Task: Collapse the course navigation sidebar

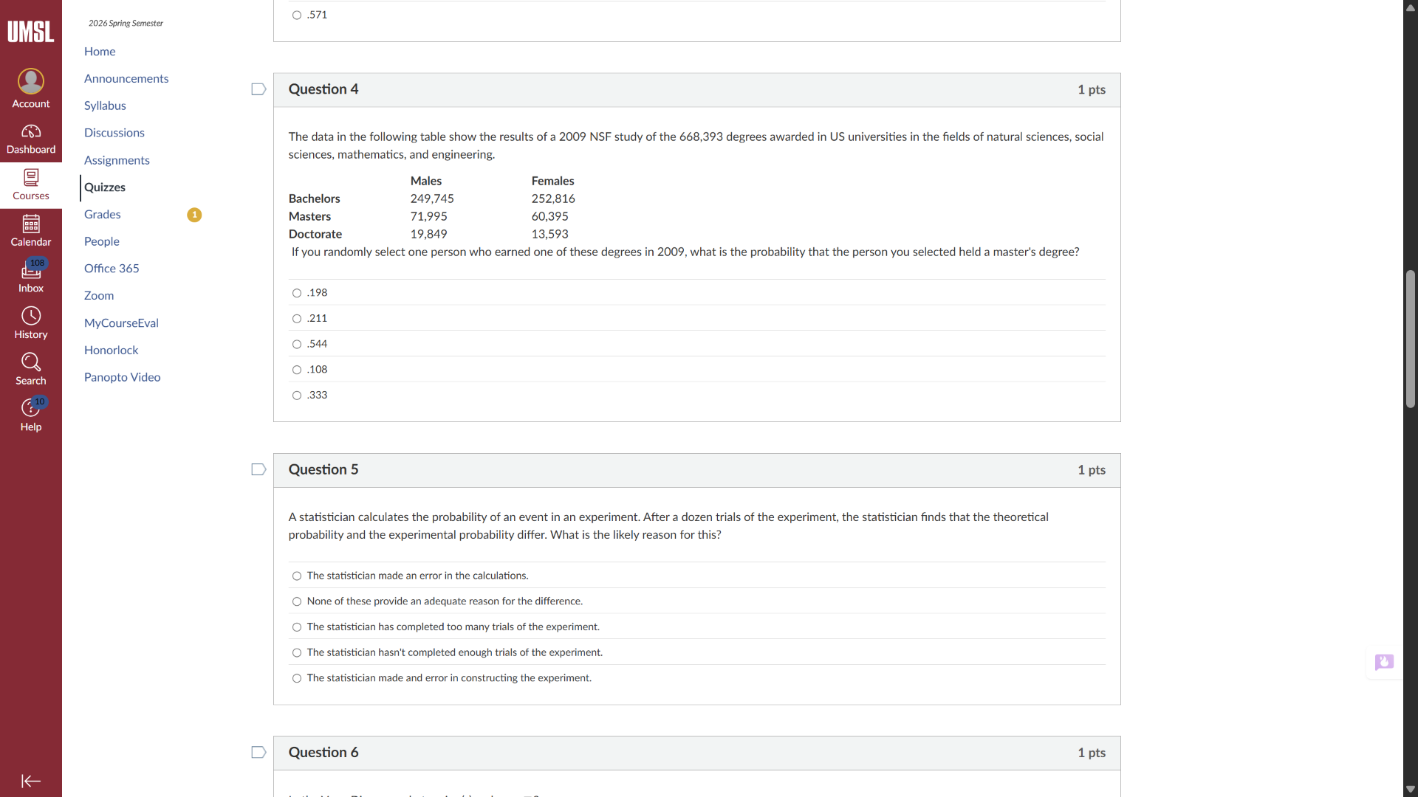Action: pyautogui.click(x=30, y=781)
